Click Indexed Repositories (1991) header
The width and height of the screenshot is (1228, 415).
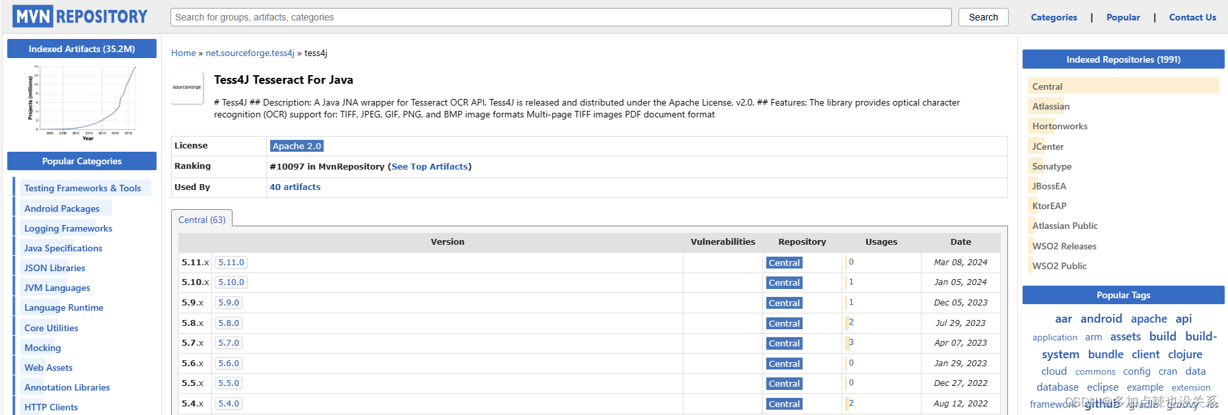[x=1123, y=59]
